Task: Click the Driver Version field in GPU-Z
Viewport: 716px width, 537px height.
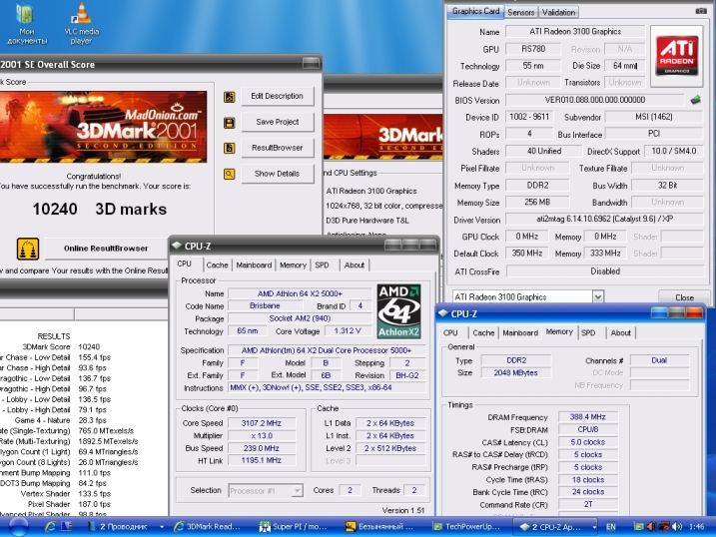Action: [604, 219]
